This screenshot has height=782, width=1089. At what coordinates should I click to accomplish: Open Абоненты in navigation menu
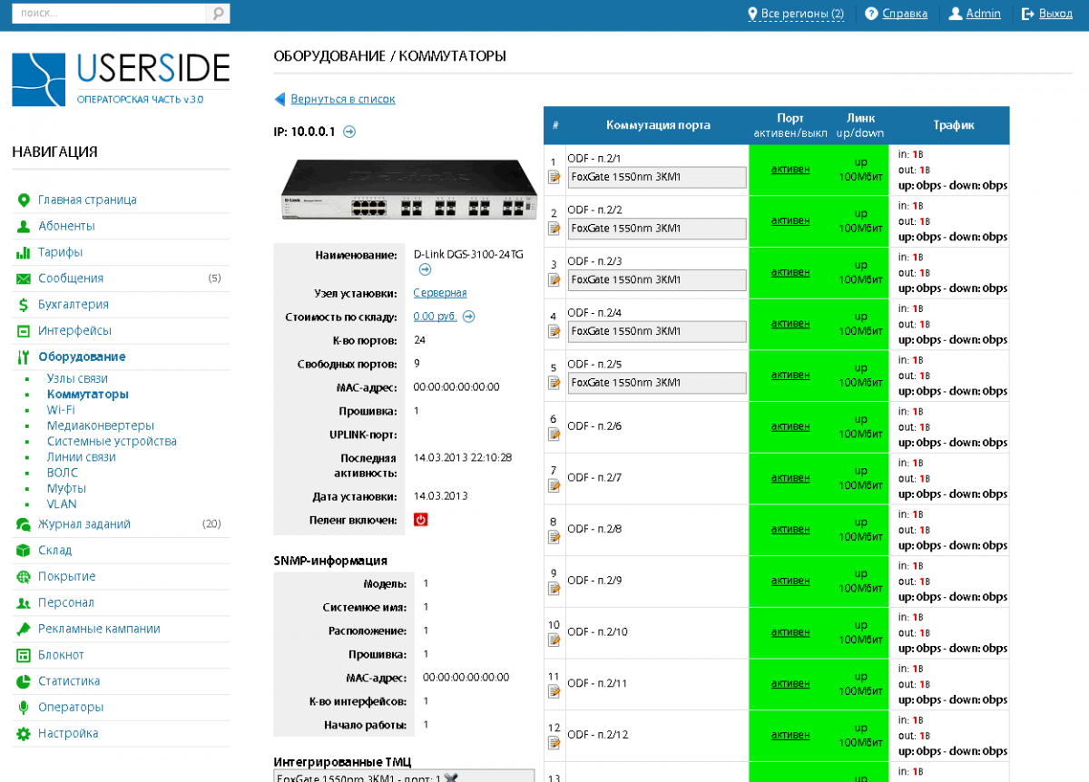coord(66,226)
